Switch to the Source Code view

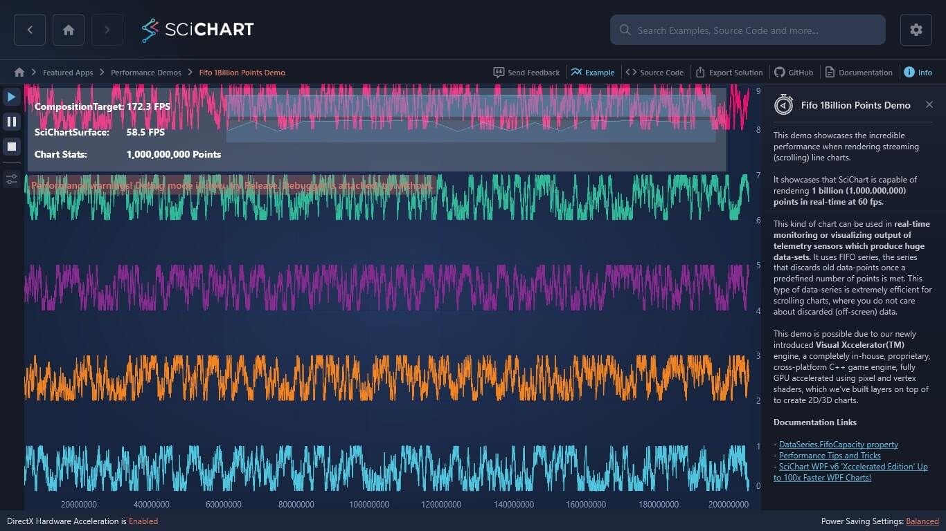654,72
